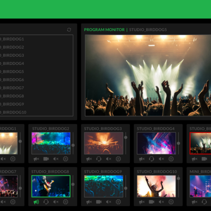Open settings gear for STUDIO_BIRDDOG4

point(171,159)
